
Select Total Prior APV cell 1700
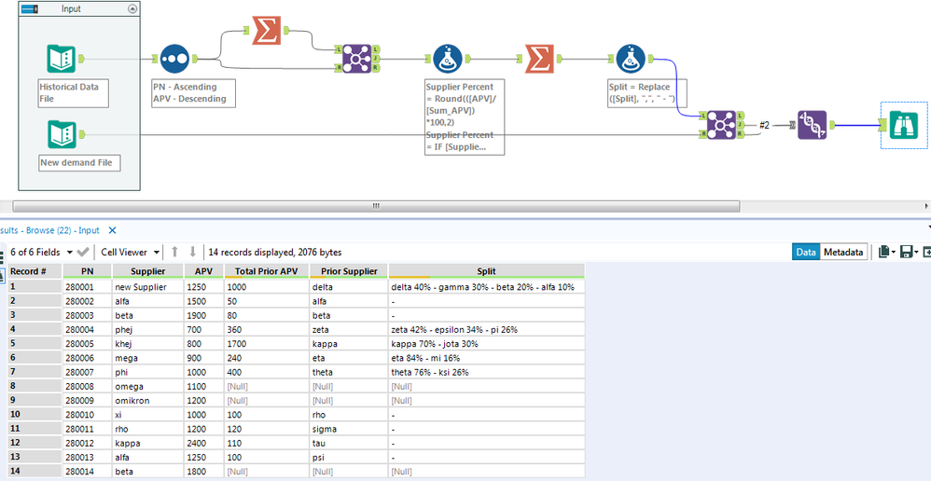pyautogui.click(x=267, y=343)
